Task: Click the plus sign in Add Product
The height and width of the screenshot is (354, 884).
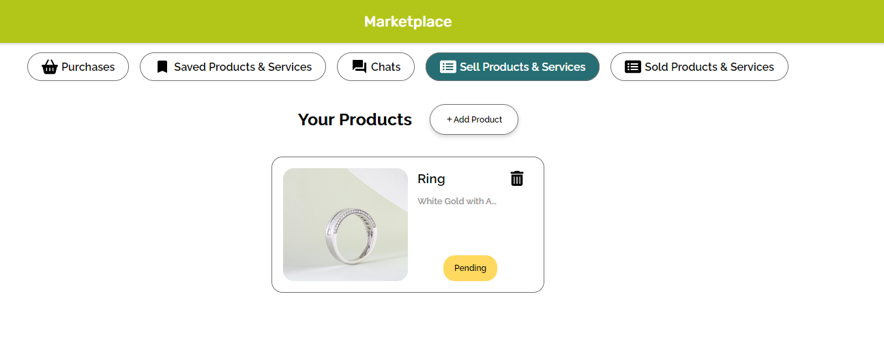Action: tap(450, 120)
